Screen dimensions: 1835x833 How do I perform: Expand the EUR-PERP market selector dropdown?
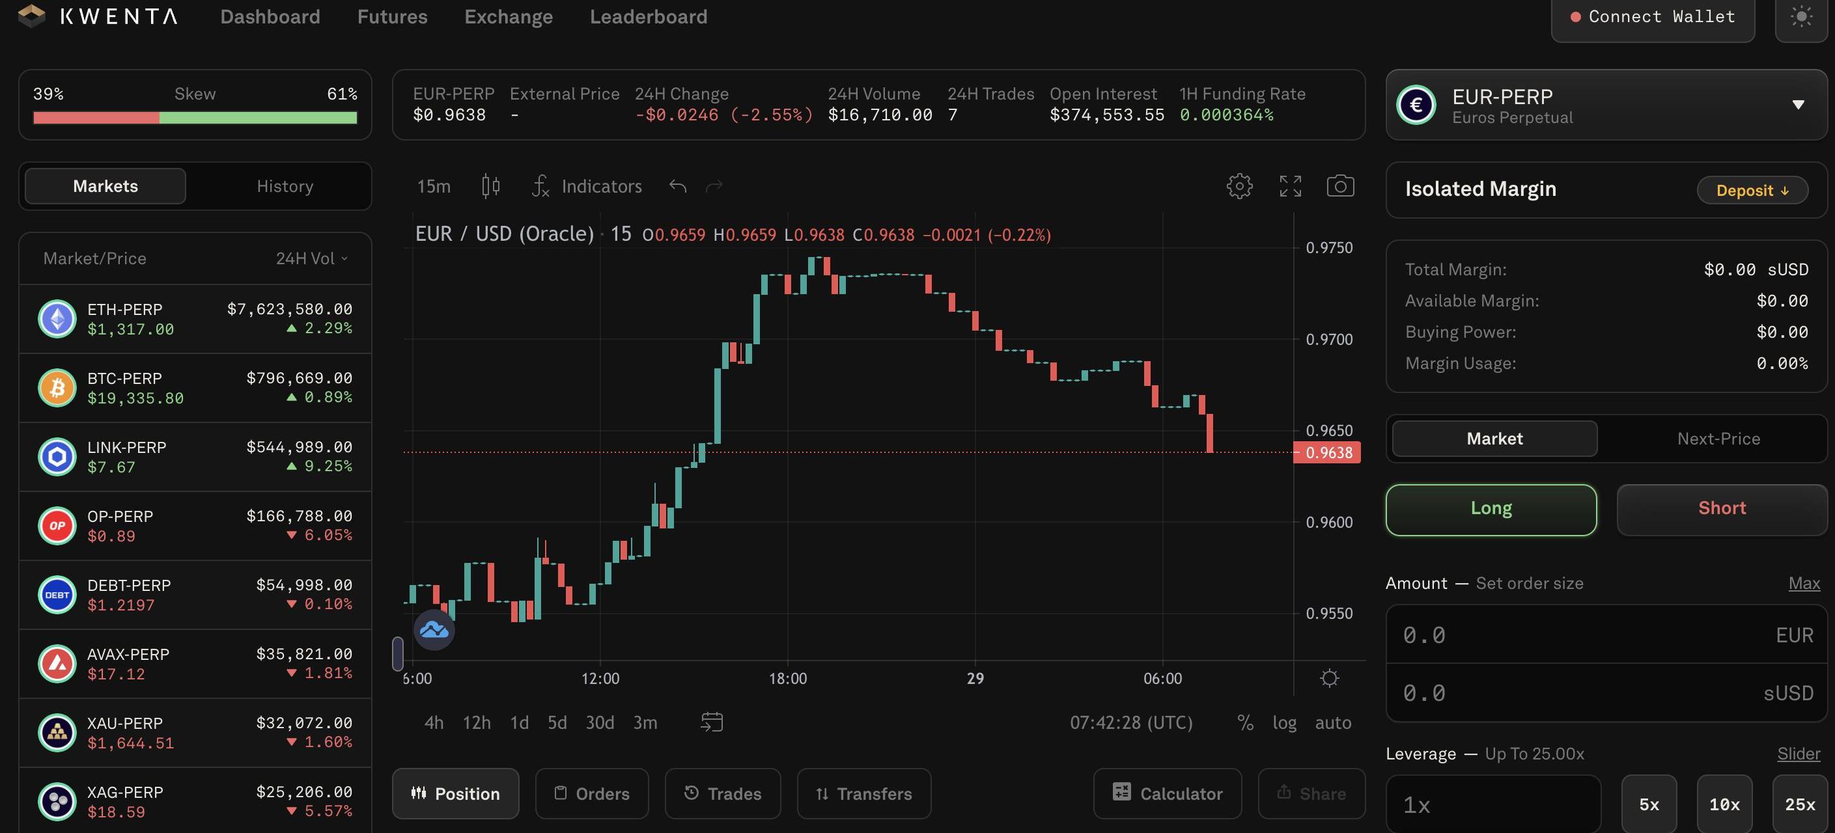[1798, 105]
